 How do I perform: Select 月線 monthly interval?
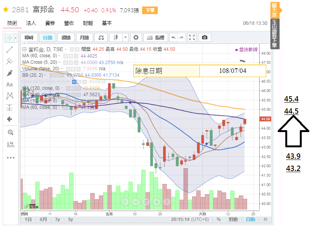[x=84, y=37]
